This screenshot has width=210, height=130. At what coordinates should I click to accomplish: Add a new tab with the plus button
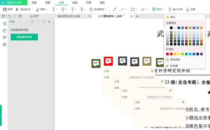tap(137, 16)
